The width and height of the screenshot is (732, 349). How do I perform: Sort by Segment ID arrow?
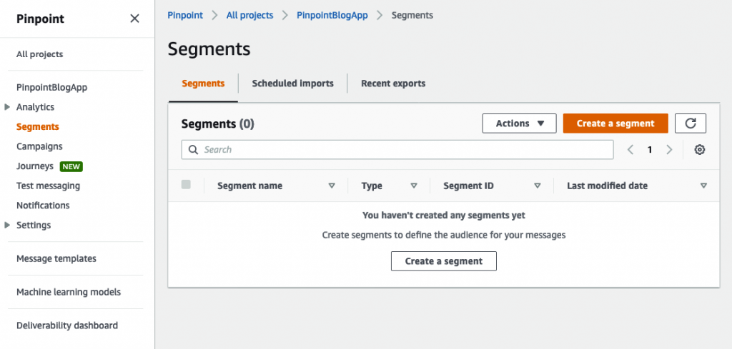coord(538,186)
